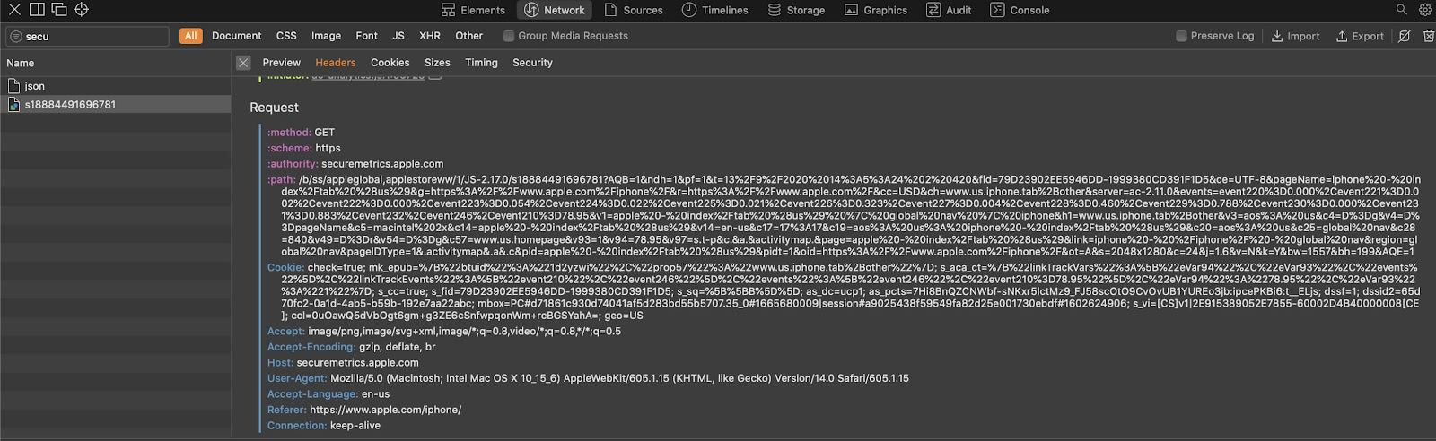Click the 'Accept-Encoding: gzip, deflate, br' line

[351, 348]
